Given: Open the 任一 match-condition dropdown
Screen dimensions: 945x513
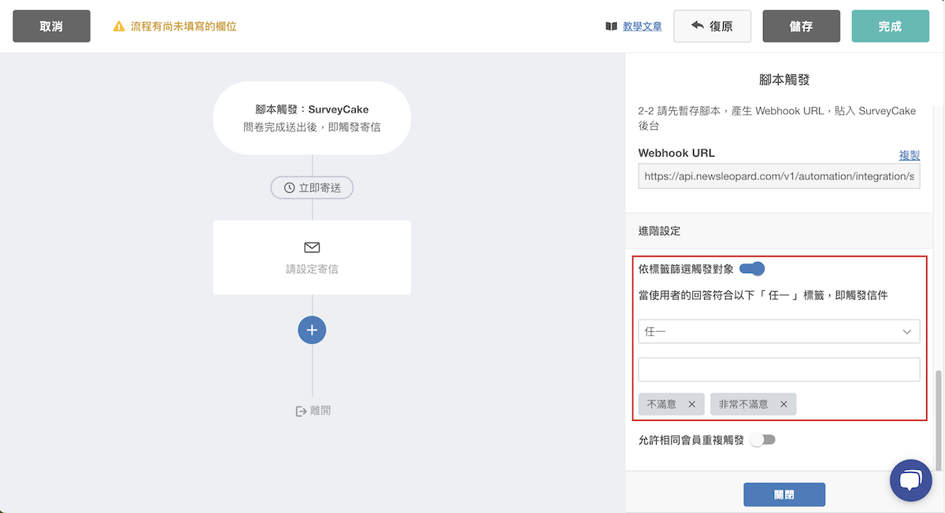Looking at the screenshot, I should [x=779, y=331].
